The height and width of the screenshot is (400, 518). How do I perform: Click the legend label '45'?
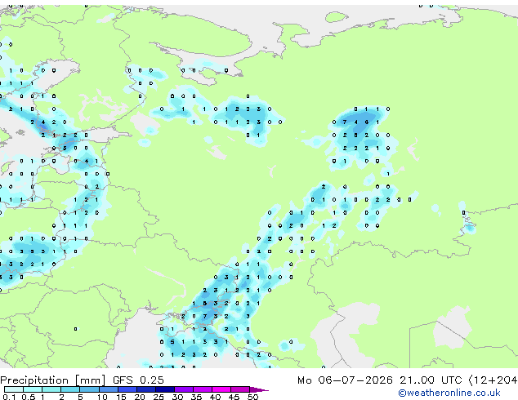pyautogui.click(x=234, y=397)
